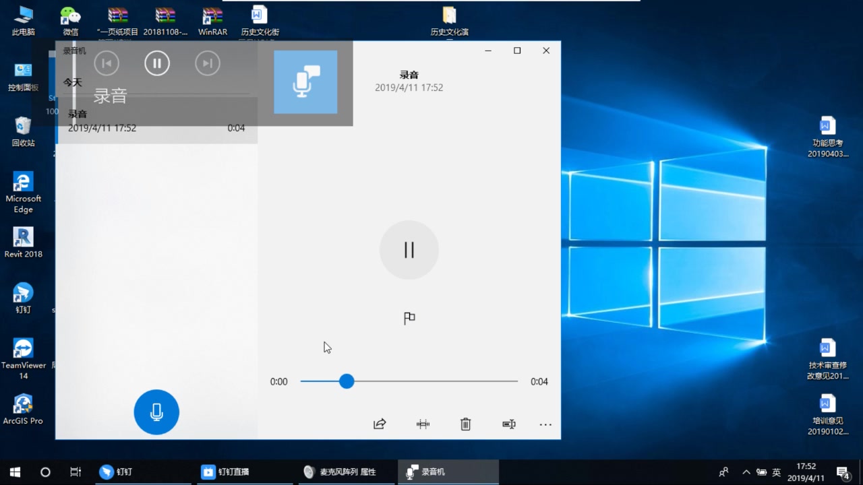This screenshot has width=863, height=485.
Task: Open the more options ellipsis menu
Action: (545, 424)
